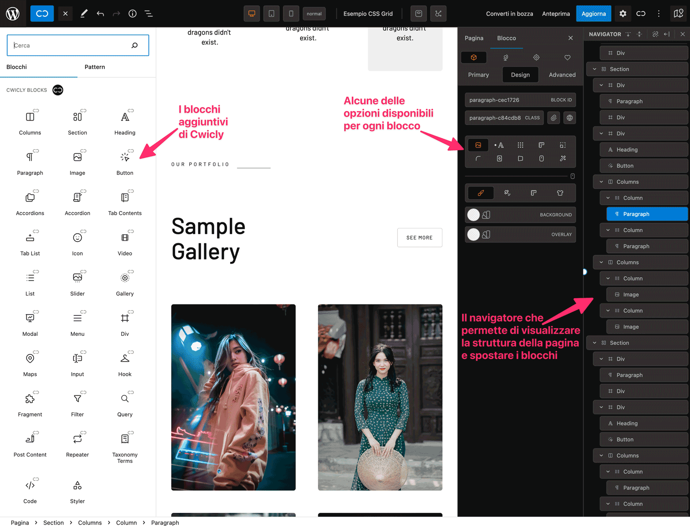The image size is (690, 526).
Task: Select the pencil edit tool
Action: pyautogui.click(x=84, y=14)
